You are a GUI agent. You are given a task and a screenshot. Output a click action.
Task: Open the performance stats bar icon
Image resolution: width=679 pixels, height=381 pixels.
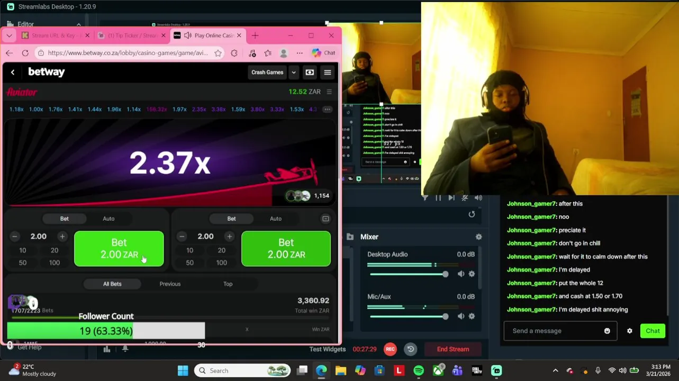(107, 349)
